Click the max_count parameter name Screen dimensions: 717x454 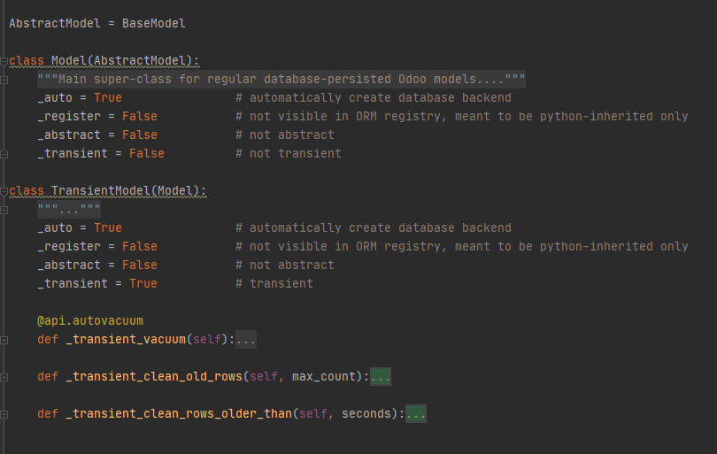click(x=324, y=377)
